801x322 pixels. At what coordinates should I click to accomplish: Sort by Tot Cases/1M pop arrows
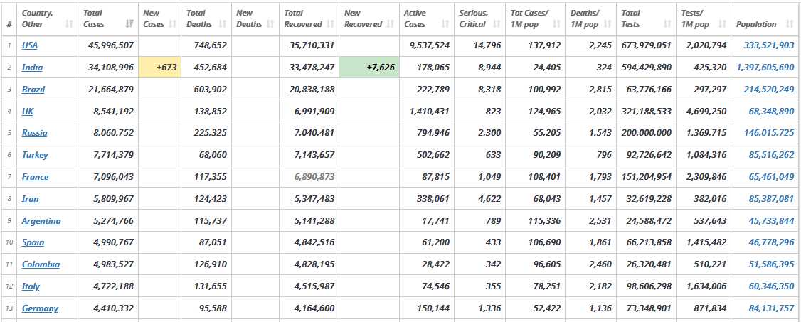[x=556, y=24]
